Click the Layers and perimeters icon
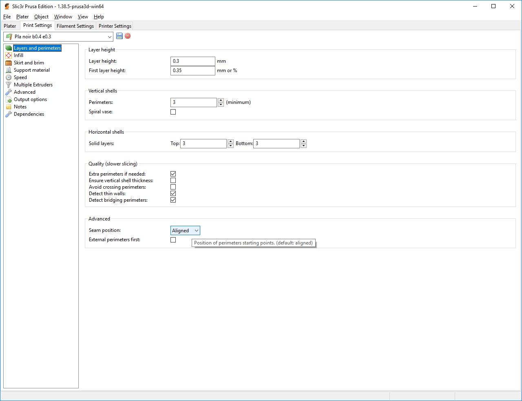This screenshot has width=522, height=401. point(9,48)
